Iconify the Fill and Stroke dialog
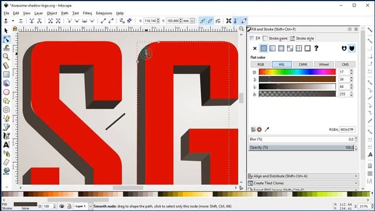Image resolution: width=375 pixels, height=211 pixels. 350,29
